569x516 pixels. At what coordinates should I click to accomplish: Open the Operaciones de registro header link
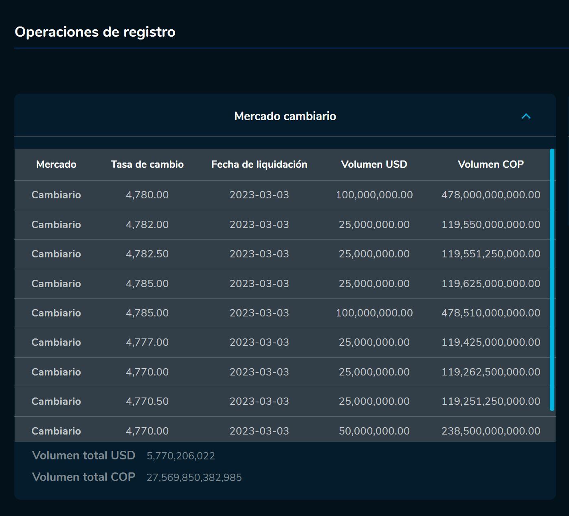tap(95, 32)
